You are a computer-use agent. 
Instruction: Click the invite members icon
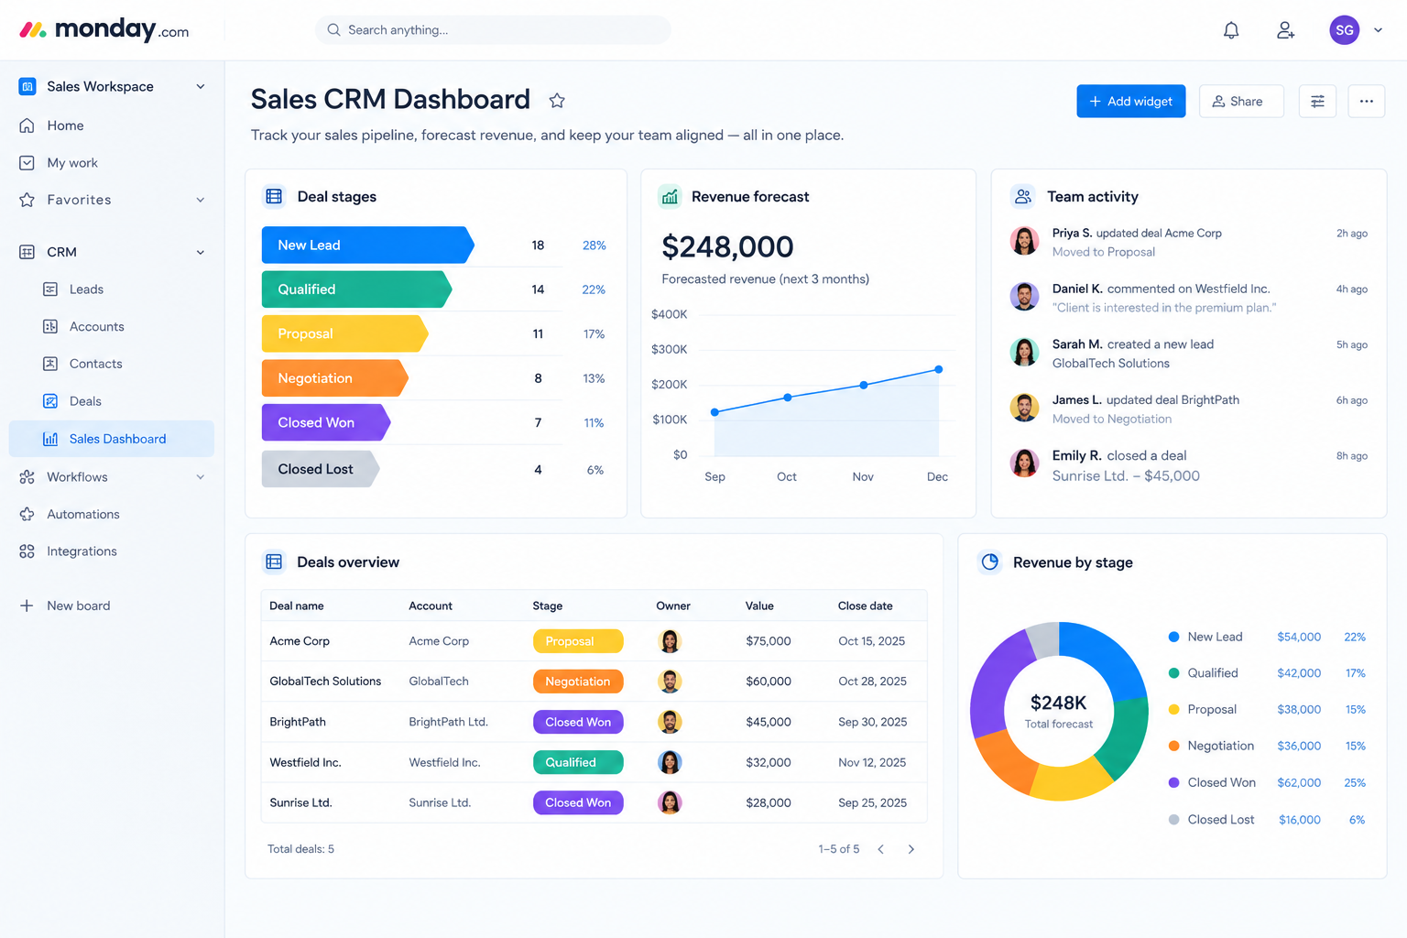pos(1286,30)
